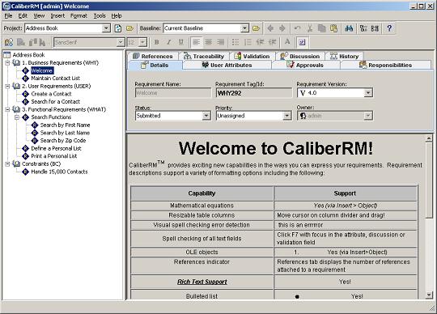Switch to the History tab
The width and height of the screenshot is (437, 314).
point(345,57)
